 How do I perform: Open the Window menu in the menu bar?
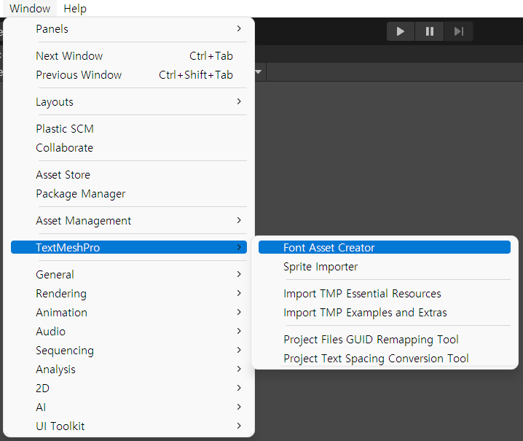click(x=30, y=8)
